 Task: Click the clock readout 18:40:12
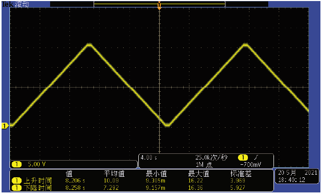point(291,180)
